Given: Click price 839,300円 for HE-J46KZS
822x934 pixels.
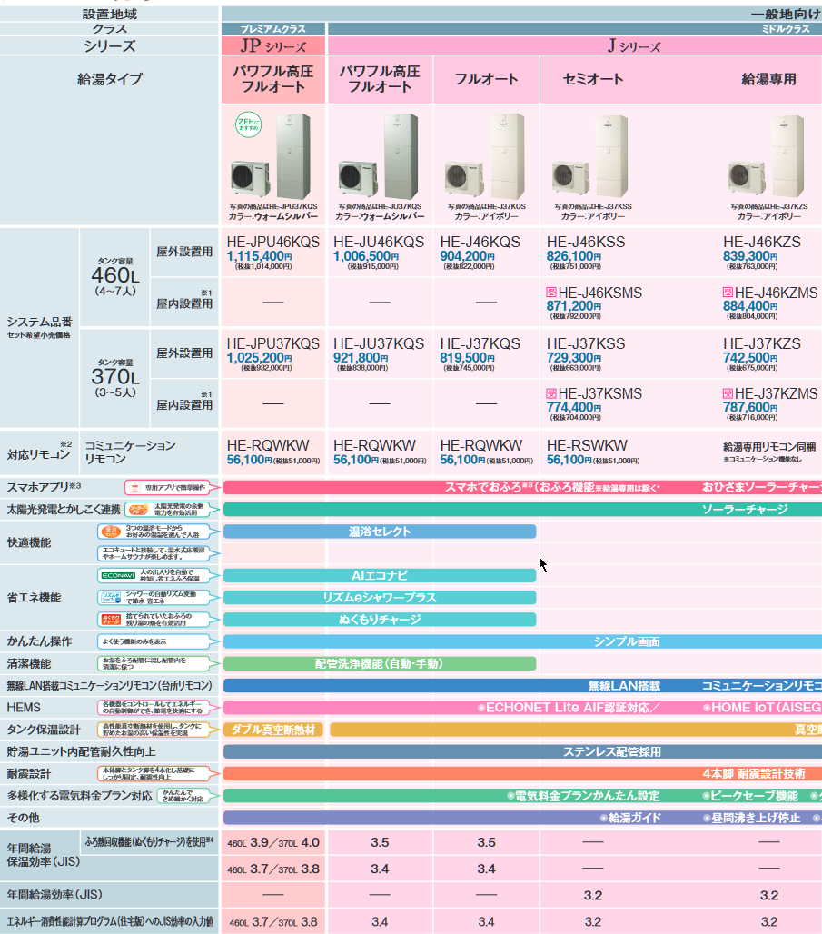Looking at the screenshot, I should click(750, 256).
